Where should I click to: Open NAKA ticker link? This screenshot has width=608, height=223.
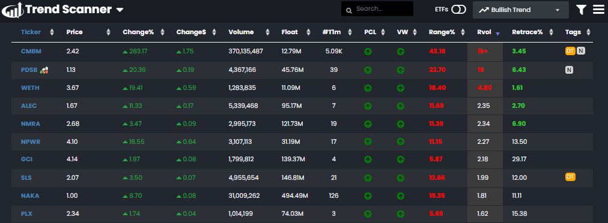pyautogui.click(x=30, y=196)
